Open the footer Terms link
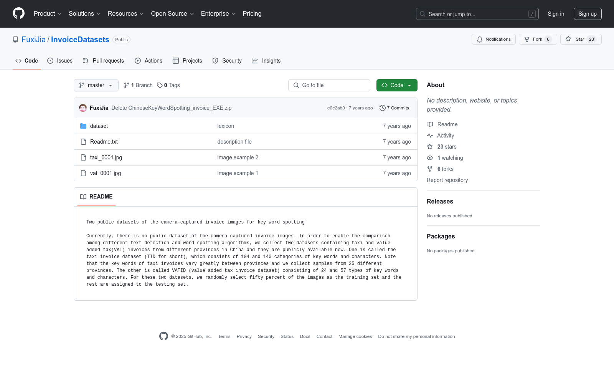The height and width of the screenshot is (384, 614). tap(224, 336)
